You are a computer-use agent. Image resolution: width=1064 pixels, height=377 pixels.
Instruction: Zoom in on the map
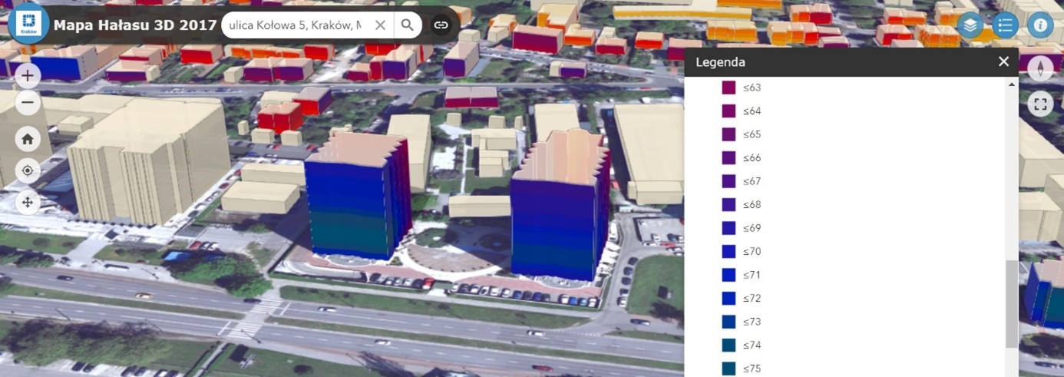pyautogui.click(x=28, y=75)
